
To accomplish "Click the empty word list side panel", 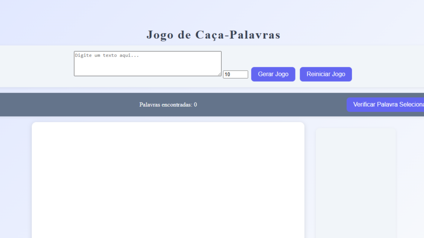I will coord(356,182).
